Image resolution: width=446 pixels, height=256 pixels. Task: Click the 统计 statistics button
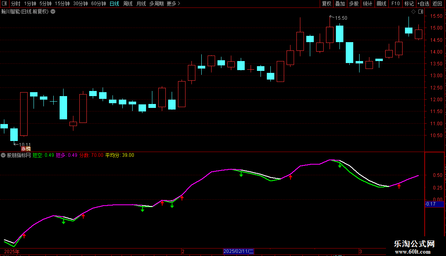click(367, 4)
